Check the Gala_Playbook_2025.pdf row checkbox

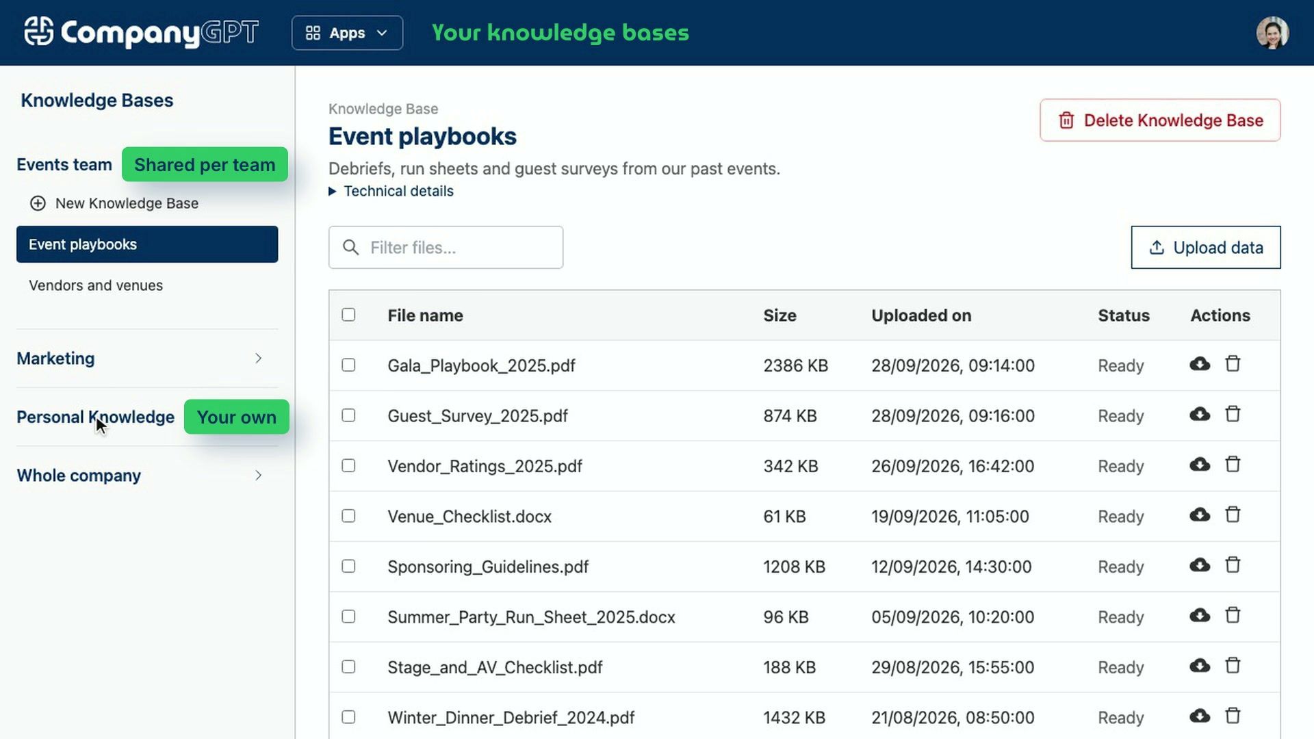point(348,365)
